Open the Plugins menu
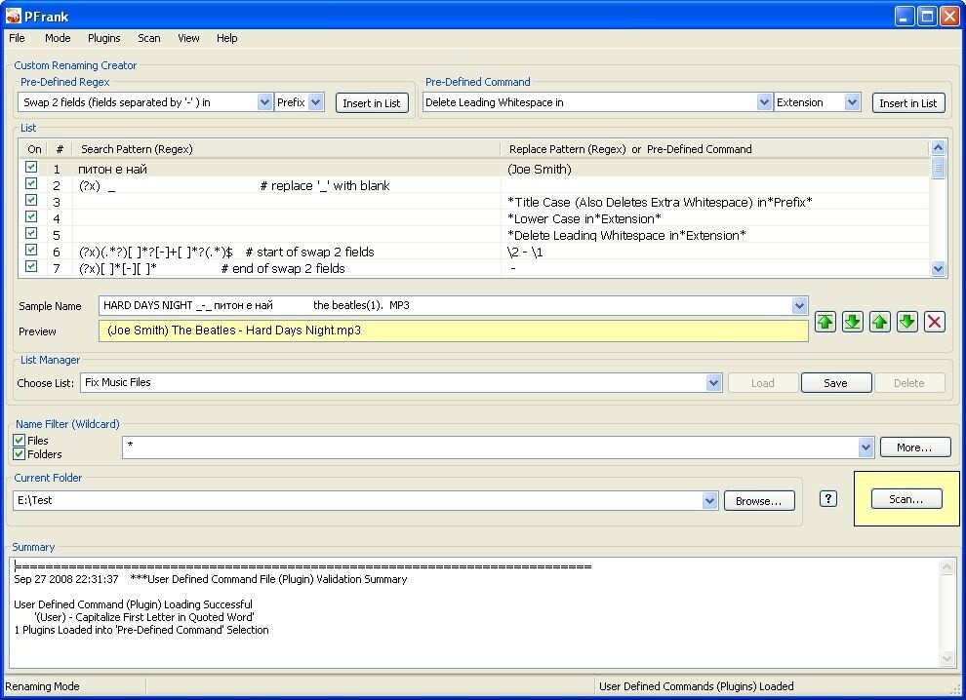Image resolution: width=966 pixels, height=700 pixels. (x=103, y=38)
